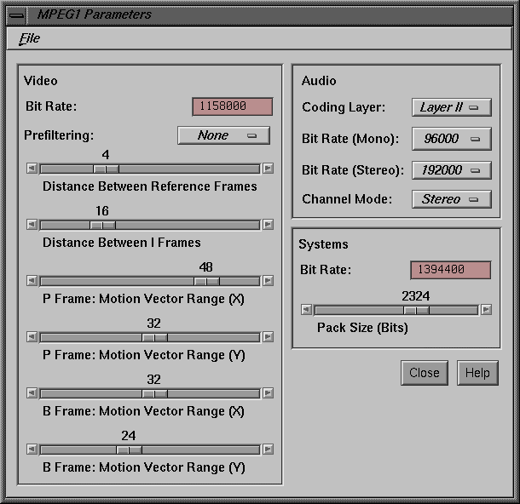This screenshot has height=504, width=520.
Task: Open the Bit Rate (Mono) dropdown
Action: pyautogui.click(x=451, y=139)
